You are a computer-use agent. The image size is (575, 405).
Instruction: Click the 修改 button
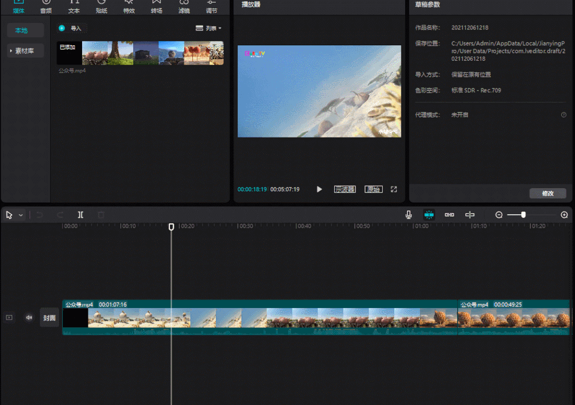point(548,193)
